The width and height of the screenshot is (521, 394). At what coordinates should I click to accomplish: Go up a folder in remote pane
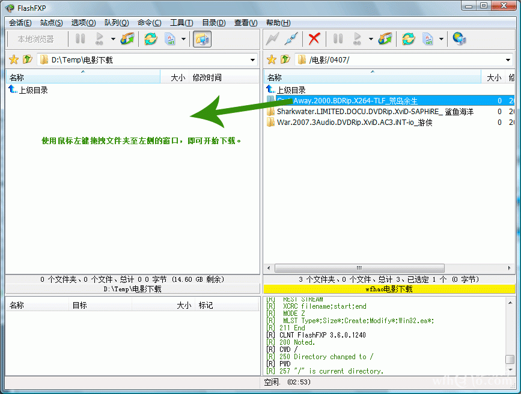click(x=285, y=59)
